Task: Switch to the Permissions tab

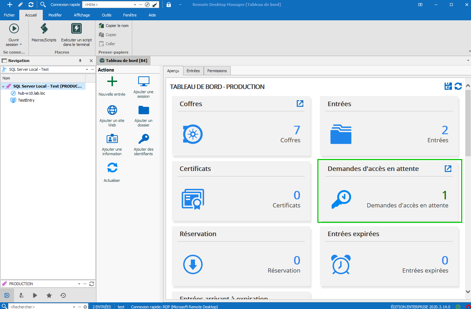Action: 217,71
